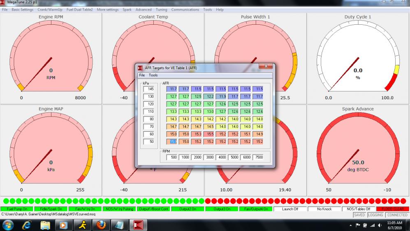Select the 5000 RPM bin field
Image resolution: width=410 pixels, height=231 pixels.
(x=233, y=157)
